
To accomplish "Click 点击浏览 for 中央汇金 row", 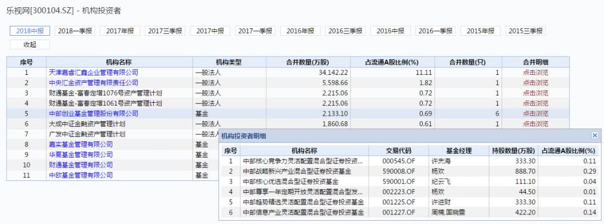I will tap(535, 83).
